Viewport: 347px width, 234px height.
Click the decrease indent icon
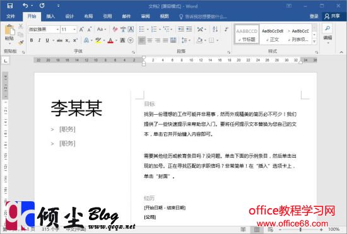[181, 29]
